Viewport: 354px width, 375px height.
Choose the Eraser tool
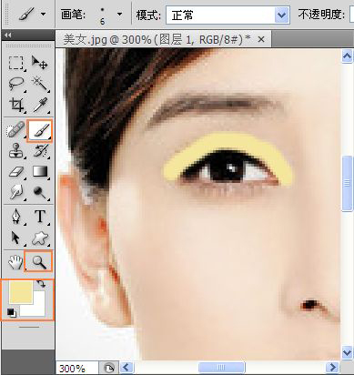(15, 171)
